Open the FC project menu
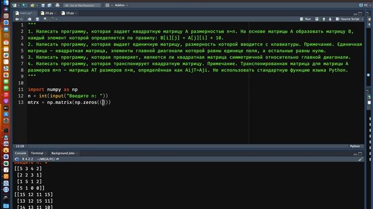 pos(364,5)
